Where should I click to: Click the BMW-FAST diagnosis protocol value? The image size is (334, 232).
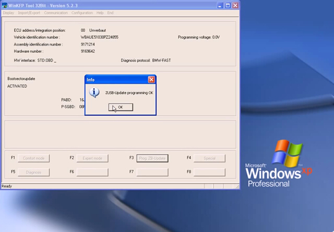point(161,60)
